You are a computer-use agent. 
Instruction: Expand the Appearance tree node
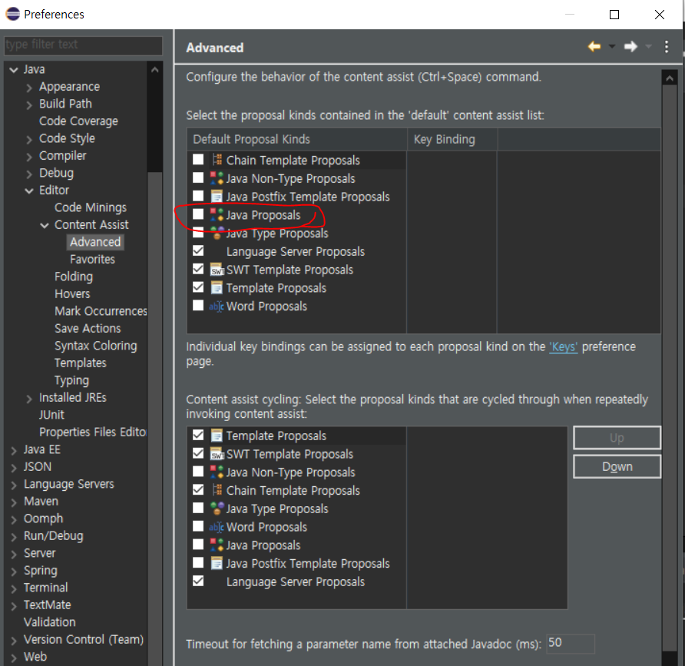(29, 88)
